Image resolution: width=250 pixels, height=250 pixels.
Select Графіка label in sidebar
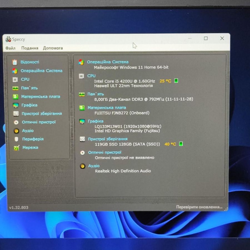tap(29, 105)
